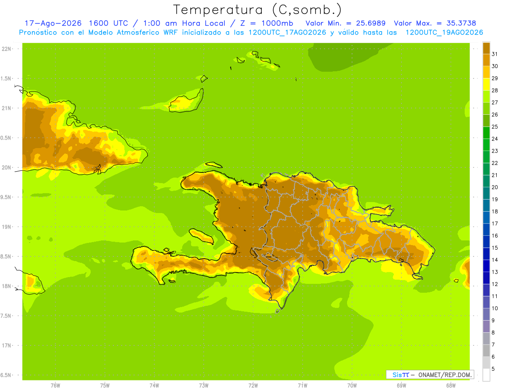506x391 pixels.
Task: Click the Valor Max. = 35.3738 text
Action: click(435, 23)
